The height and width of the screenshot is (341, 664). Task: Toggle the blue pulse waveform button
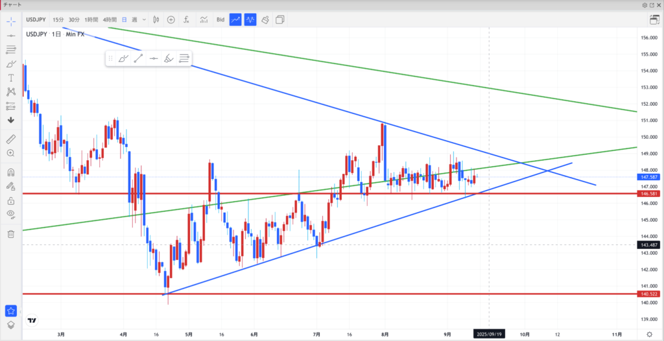[x=250, y=19]
